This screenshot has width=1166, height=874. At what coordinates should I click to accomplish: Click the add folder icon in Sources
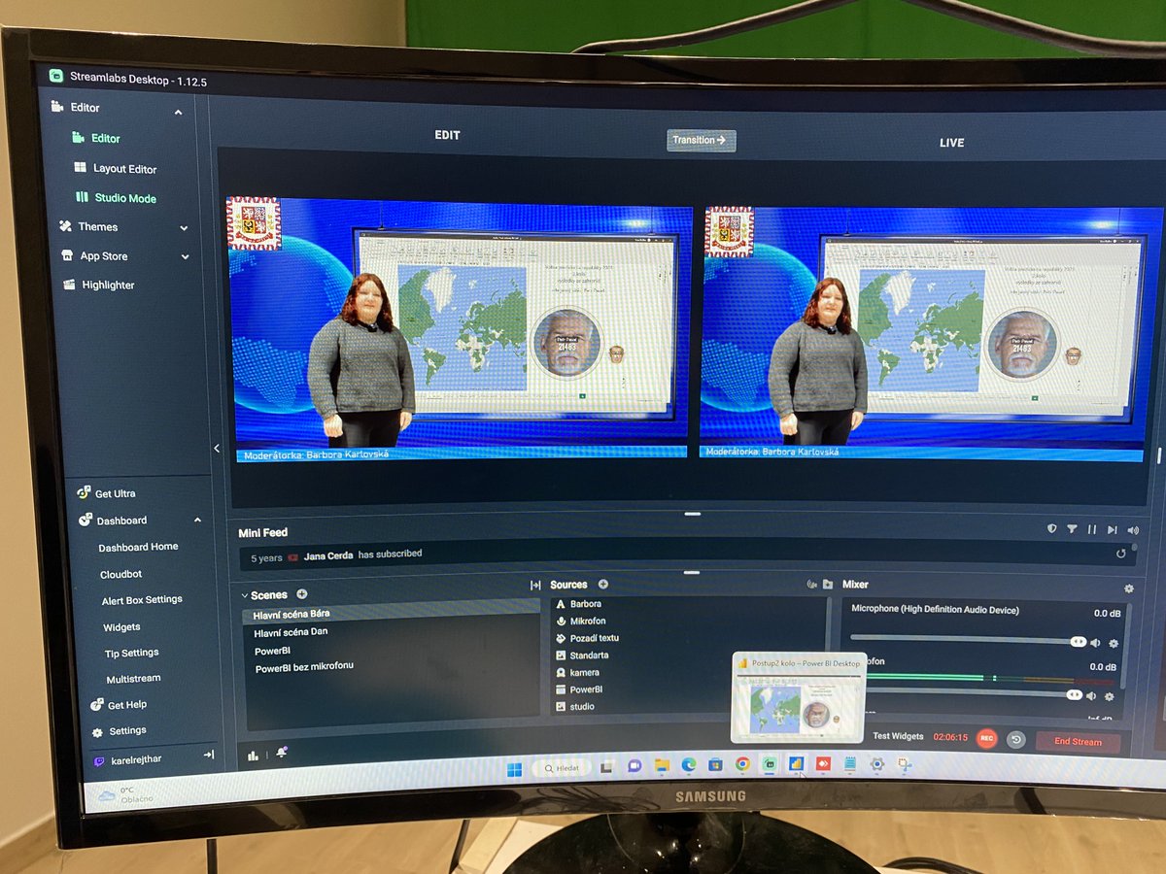(828, 585)
